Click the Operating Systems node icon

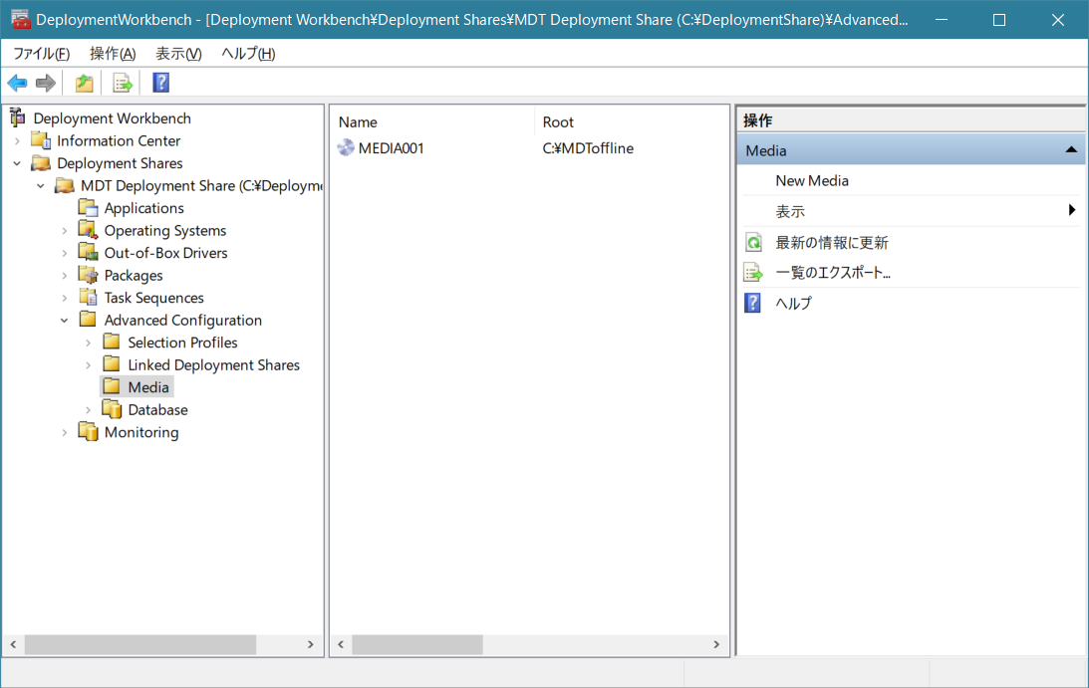click(89, 230)
